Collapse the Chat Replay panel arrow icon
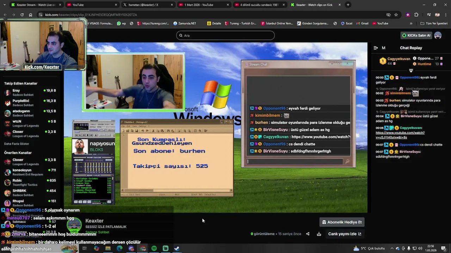Screen dimensions: 451x253 [x=376, y=48]
